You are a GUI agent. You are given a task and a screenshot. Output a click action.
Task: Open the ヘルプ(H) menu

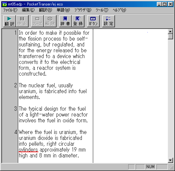pyautogui.click(x=119, y=10)
